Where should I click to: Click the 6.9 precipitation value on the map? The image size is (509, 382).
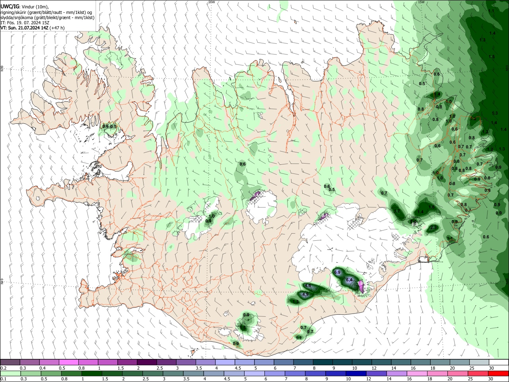[337, 272]
